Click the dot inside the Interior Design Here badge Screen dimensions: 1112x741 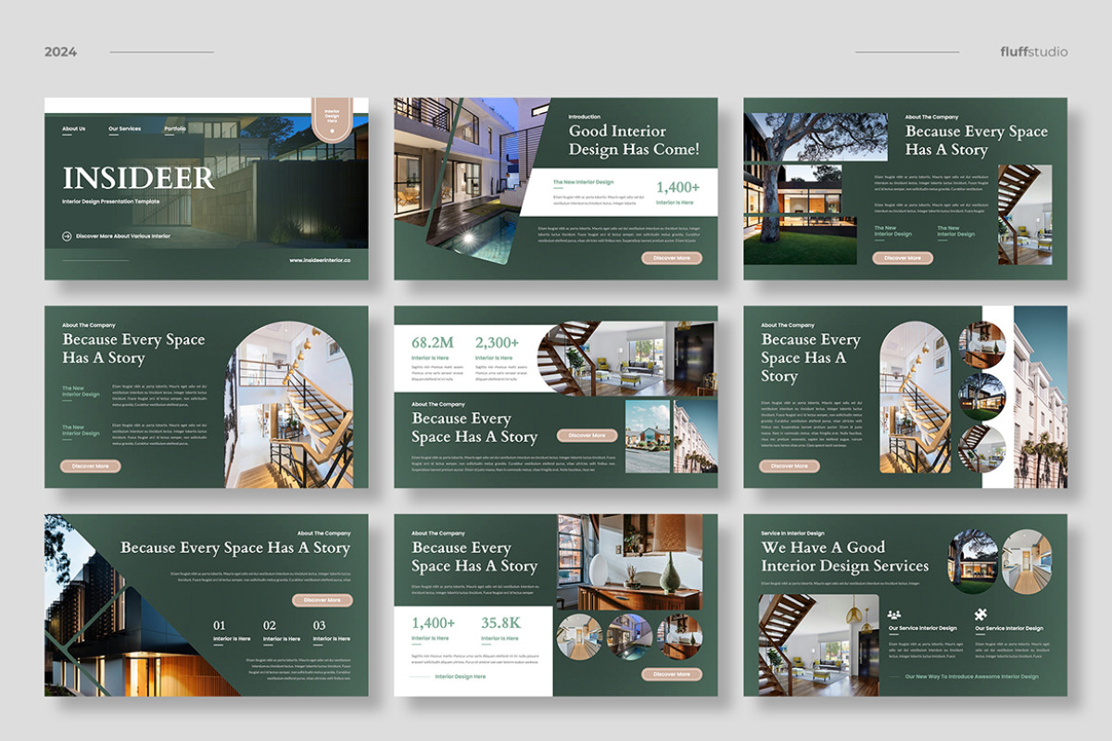coord(331,131)
